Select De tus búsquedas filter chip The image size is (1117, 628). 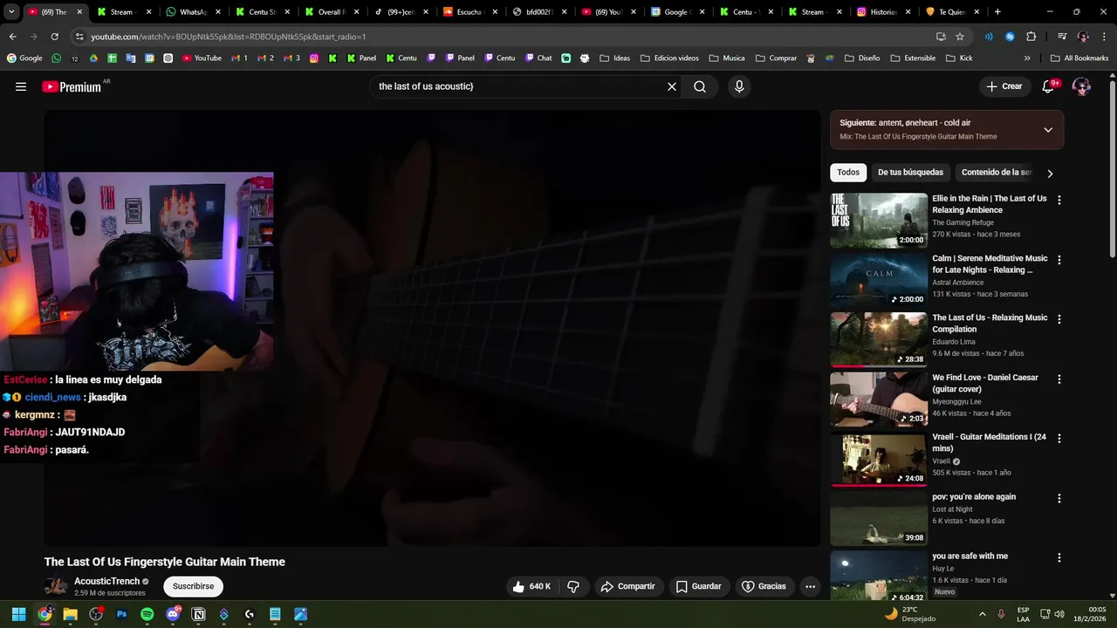tap(910, 173)
